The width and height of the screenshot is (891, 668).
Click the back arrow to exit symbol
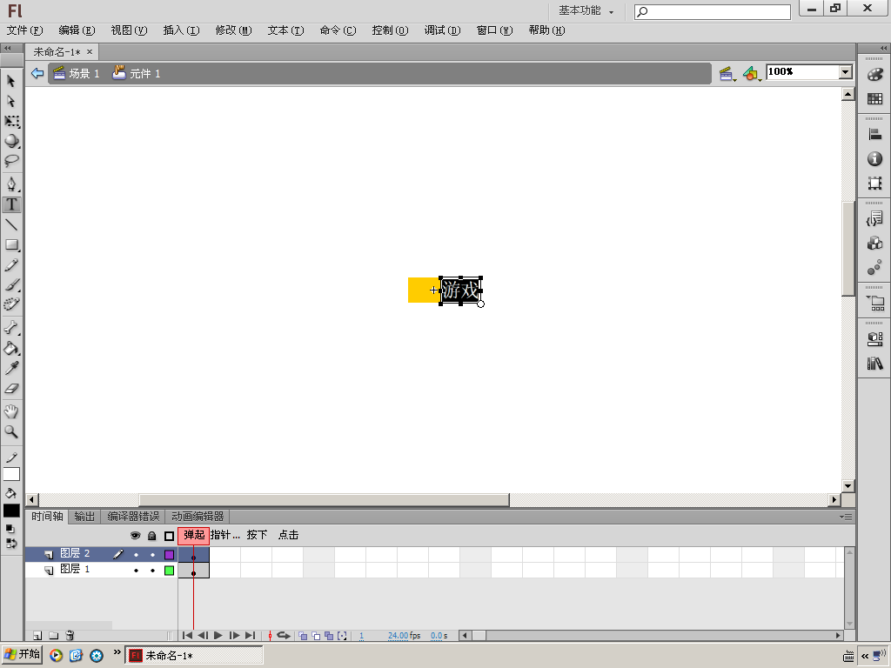(x=37, y=73)
